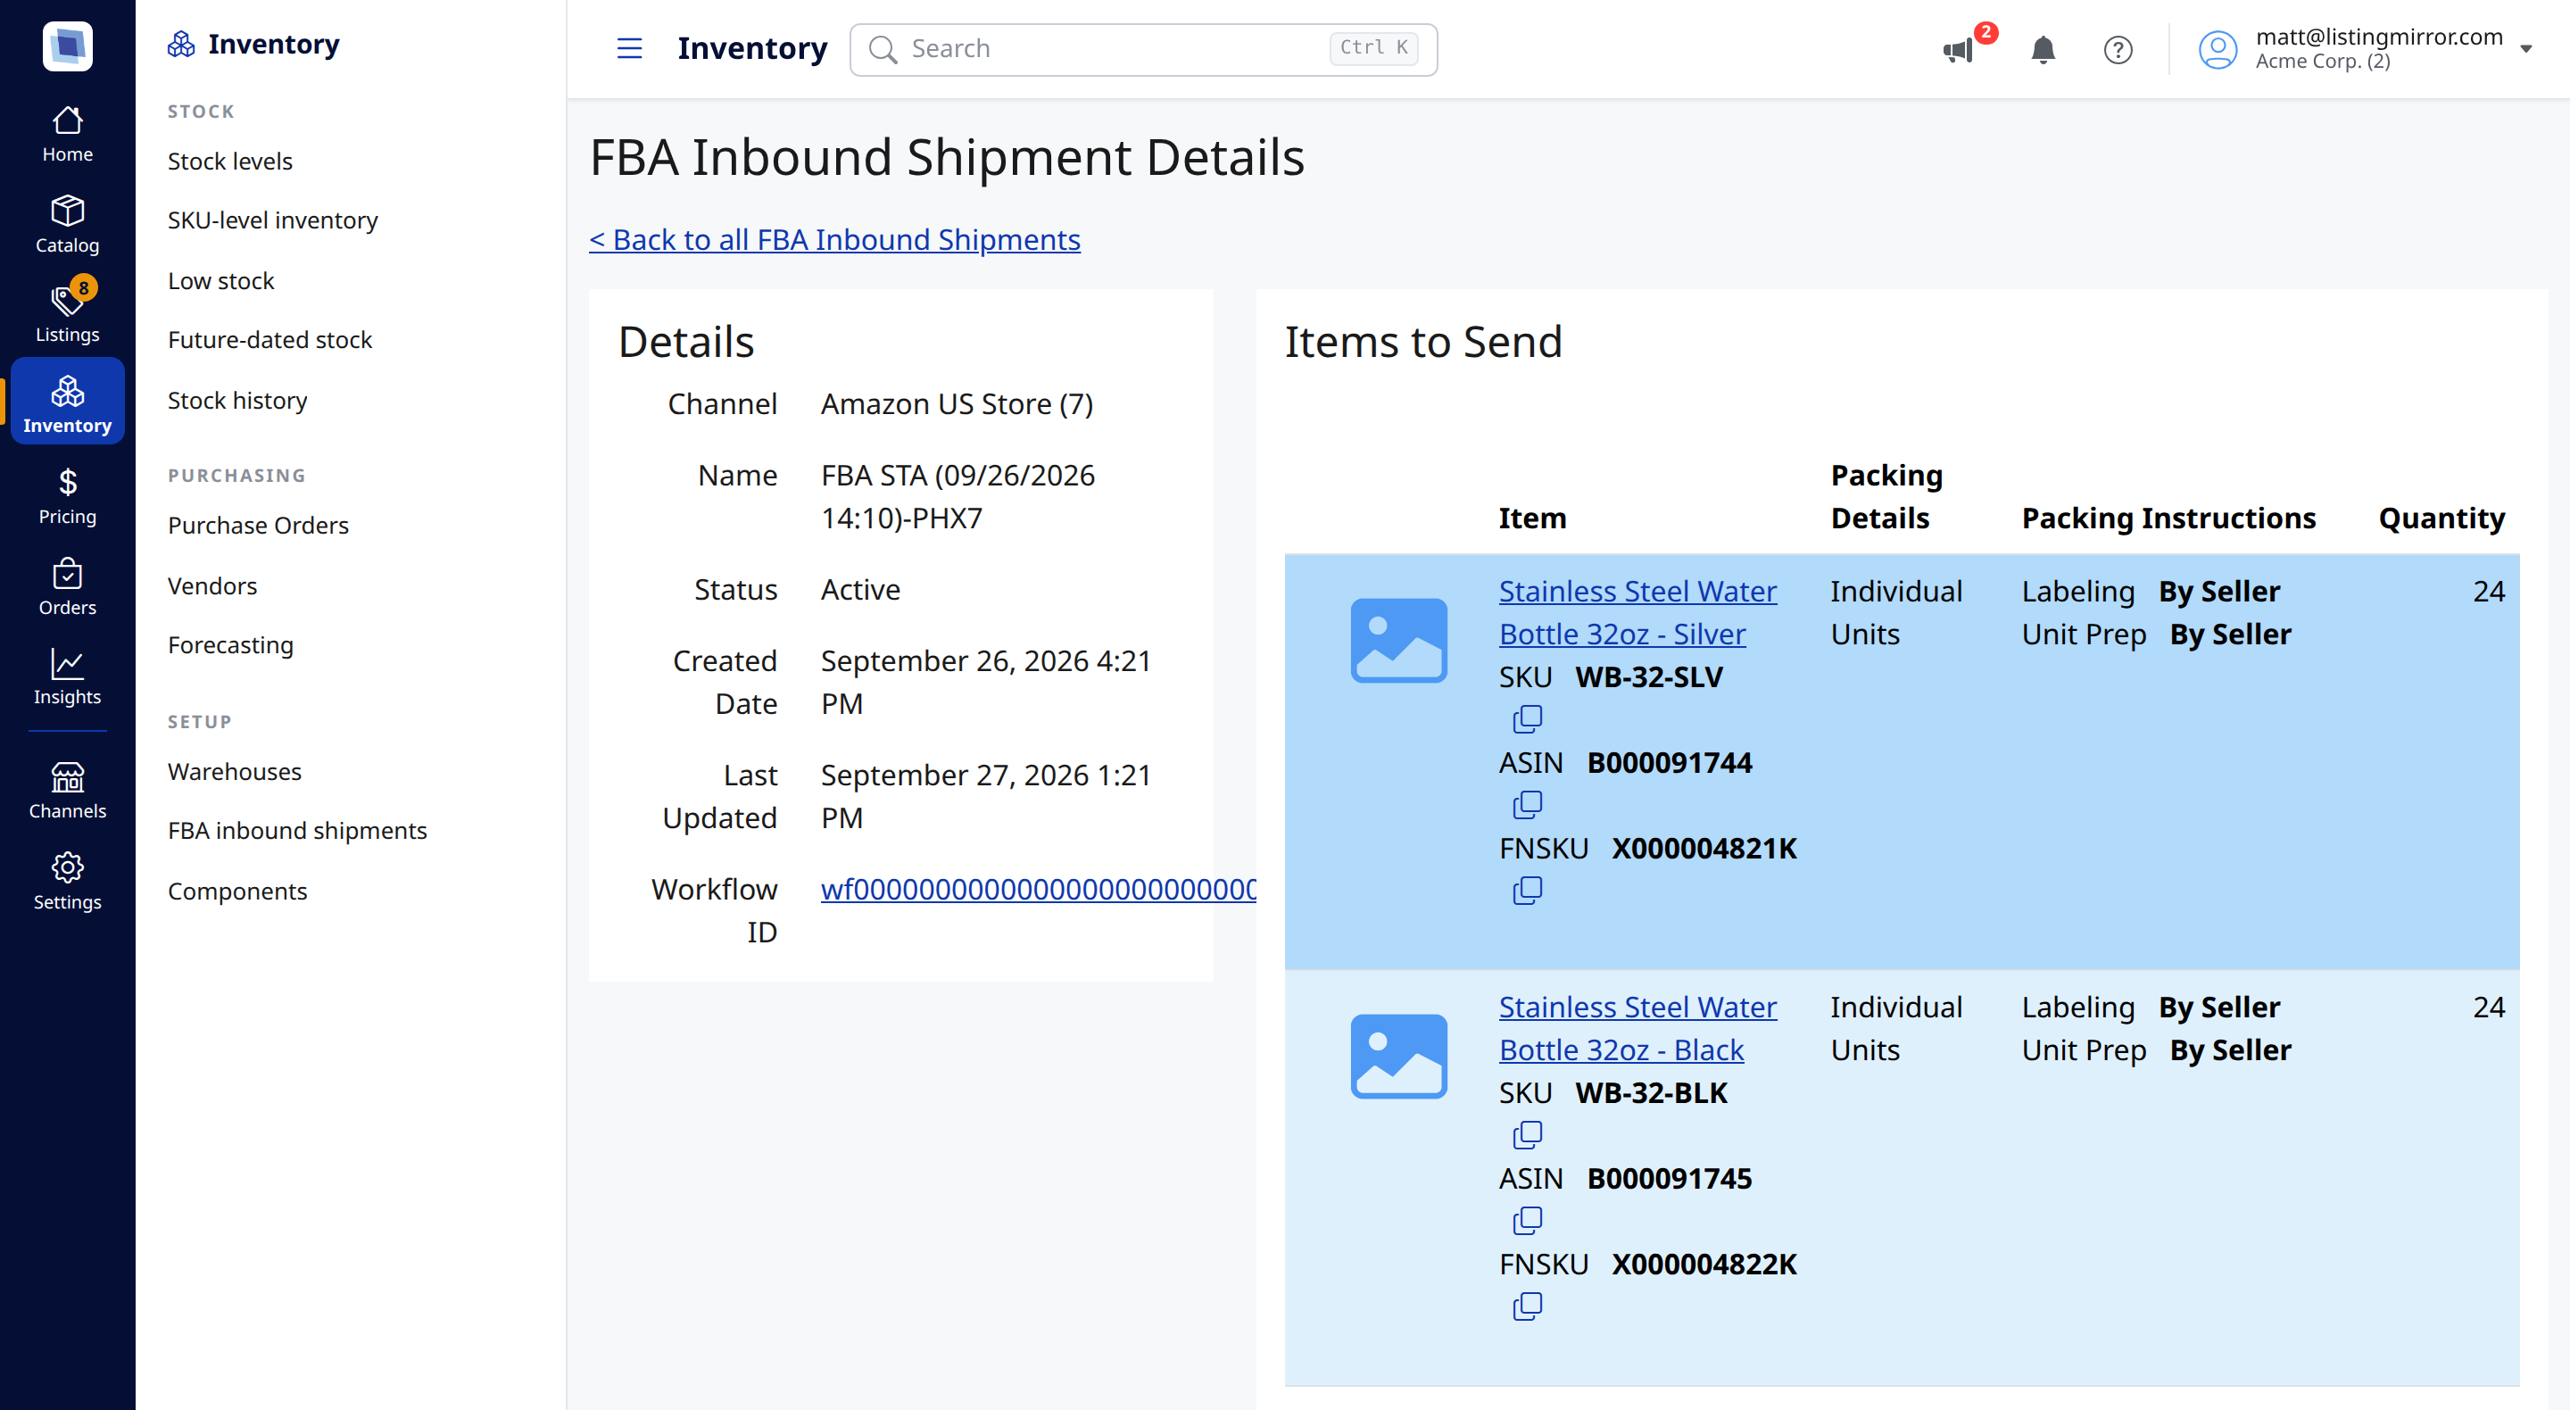Click the user avatar icon
Screen dimensions: 2570x1410
coord(2218,49)
